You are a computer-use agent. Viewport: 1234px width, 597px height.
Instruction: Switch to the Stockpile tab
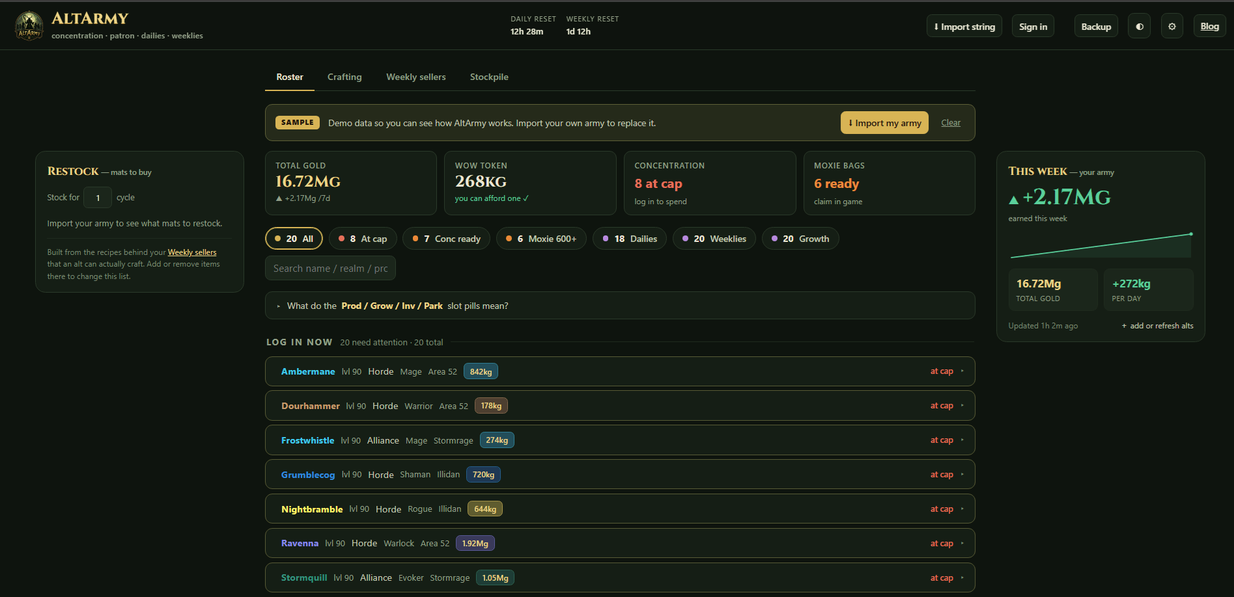click(x=489, y=77)
